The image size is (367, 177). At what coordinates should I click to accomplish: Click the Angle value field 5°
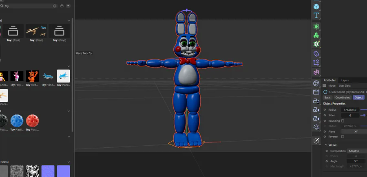tap(356, 162)
